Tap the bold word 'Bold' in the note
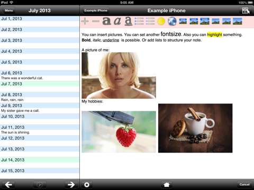254x190 pixels. (86, 40)
